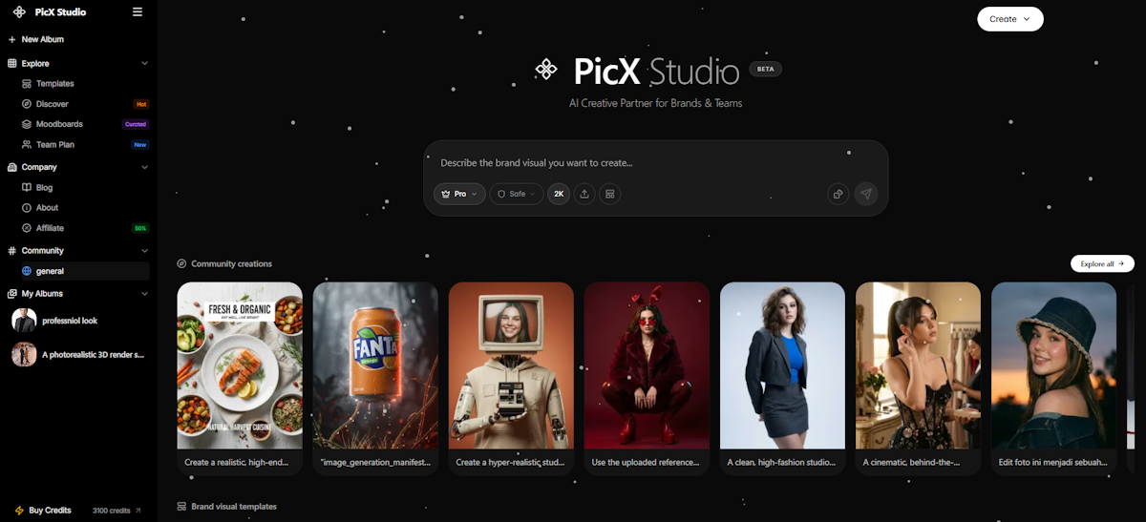The image size is (1146, 522).
Task: Click the professniol look album avatar
Action: click(24, 321)
